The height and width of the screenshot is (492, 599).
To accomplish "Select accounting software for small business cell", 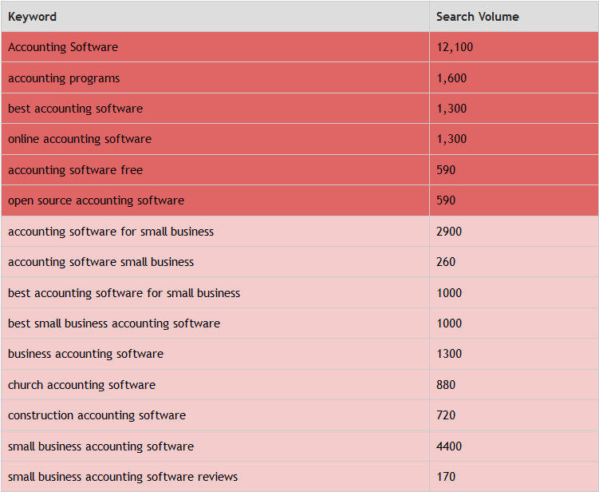I will coord(215,232).
